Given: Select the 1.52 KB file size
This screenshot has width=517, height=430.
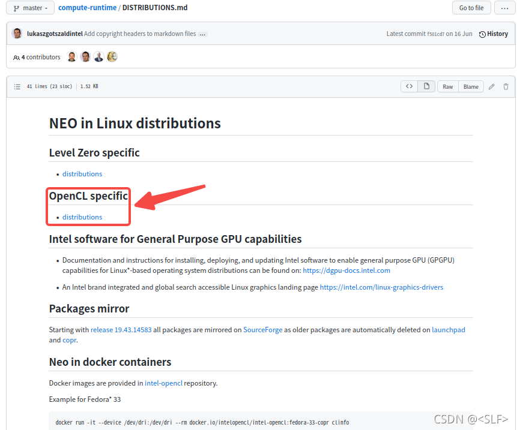Looking at the screenshot, I should pyautogui.click(x=89, y=86).
